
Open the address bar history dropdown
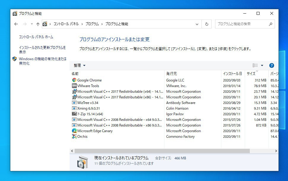click(x=197, y=24)
